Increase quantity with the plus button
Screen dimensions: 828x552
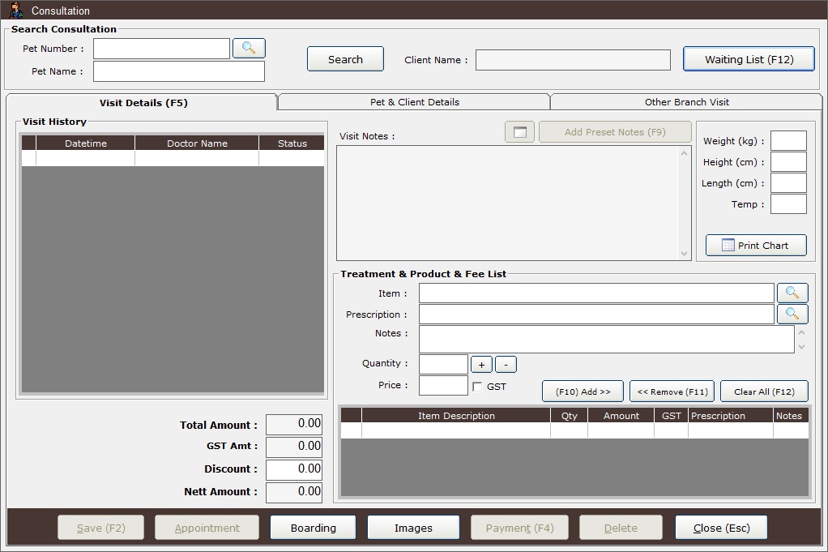pyautogui.click(x=481, y=365)
